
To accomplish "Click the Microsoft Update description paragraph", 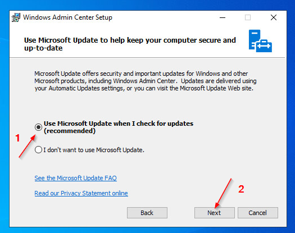I will pyautogui.click(x=146, y=81).
